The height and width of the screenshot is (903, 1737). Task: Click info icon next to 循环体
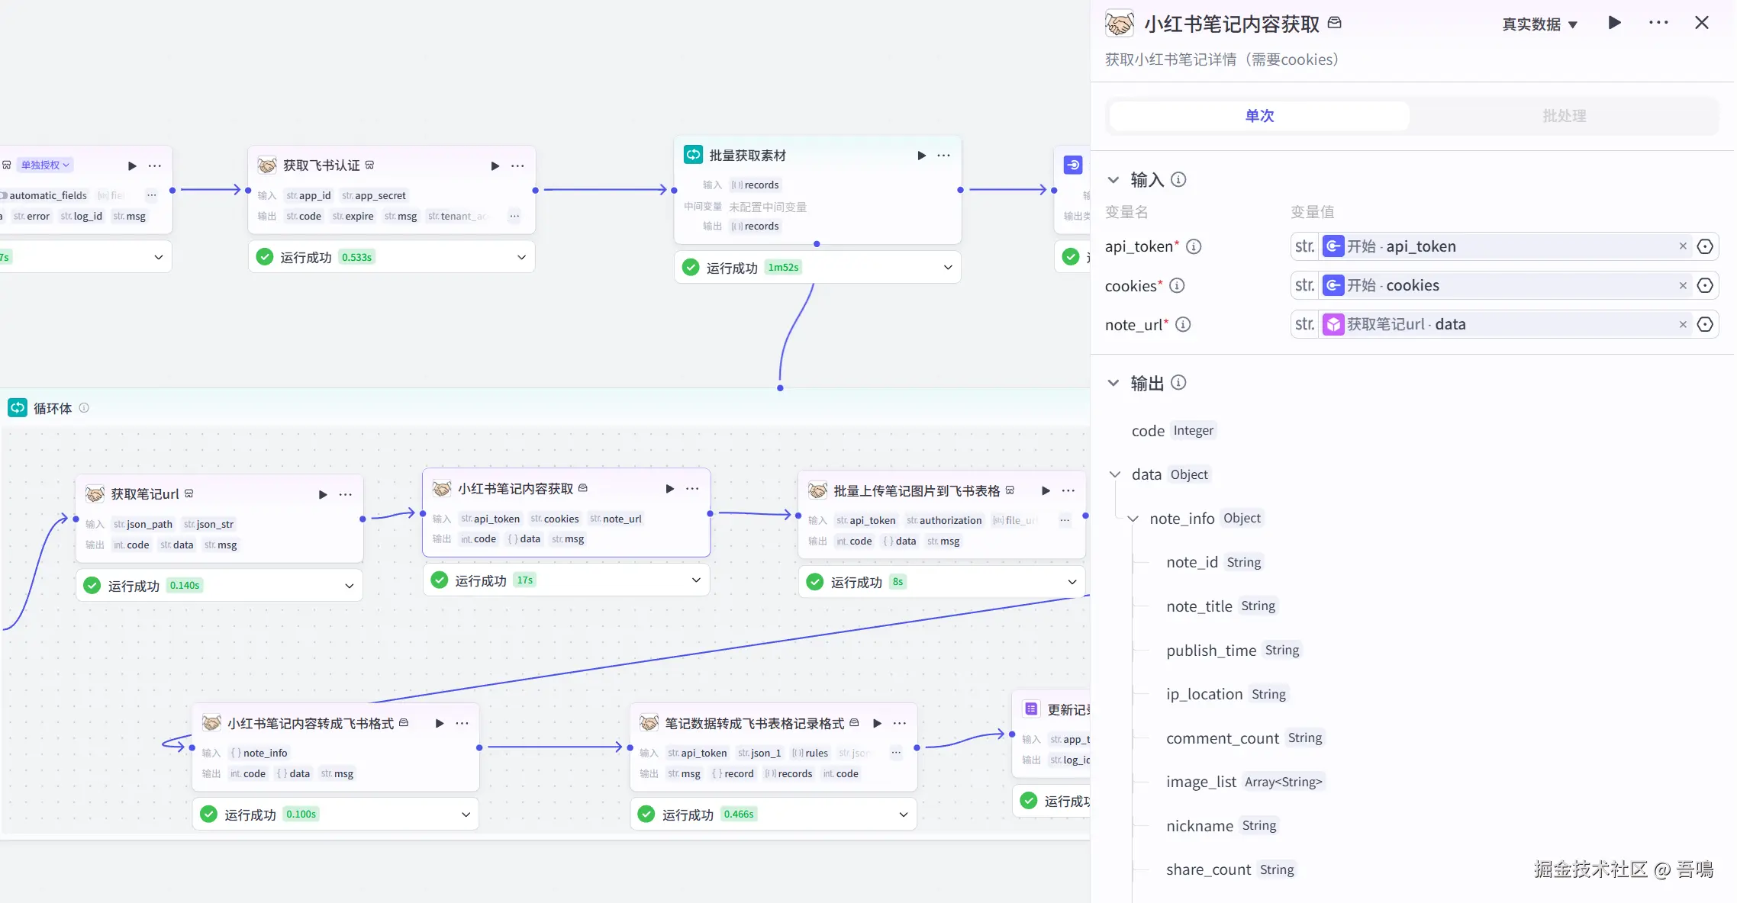pos(84,408)
